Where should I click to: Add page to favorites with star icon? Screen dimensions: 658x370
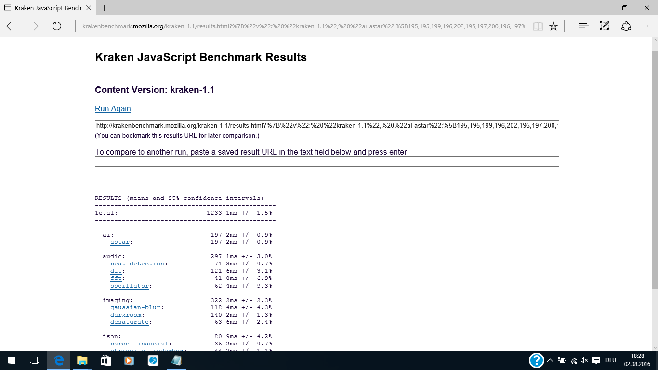click(x=553, y=26)
